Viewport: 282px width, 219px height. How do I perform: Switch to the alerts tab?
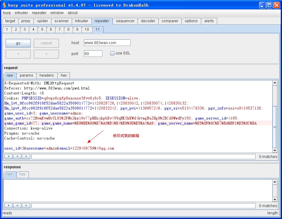[209, 21]
